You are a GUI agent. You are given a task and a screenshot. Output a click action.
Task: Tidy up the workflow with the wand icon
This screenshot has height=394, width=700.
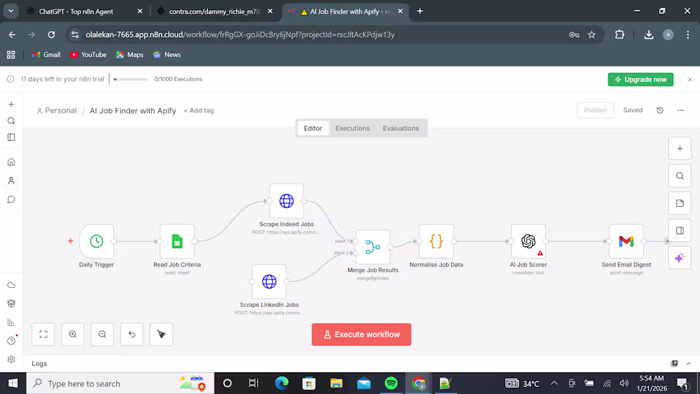pos(161,334)
